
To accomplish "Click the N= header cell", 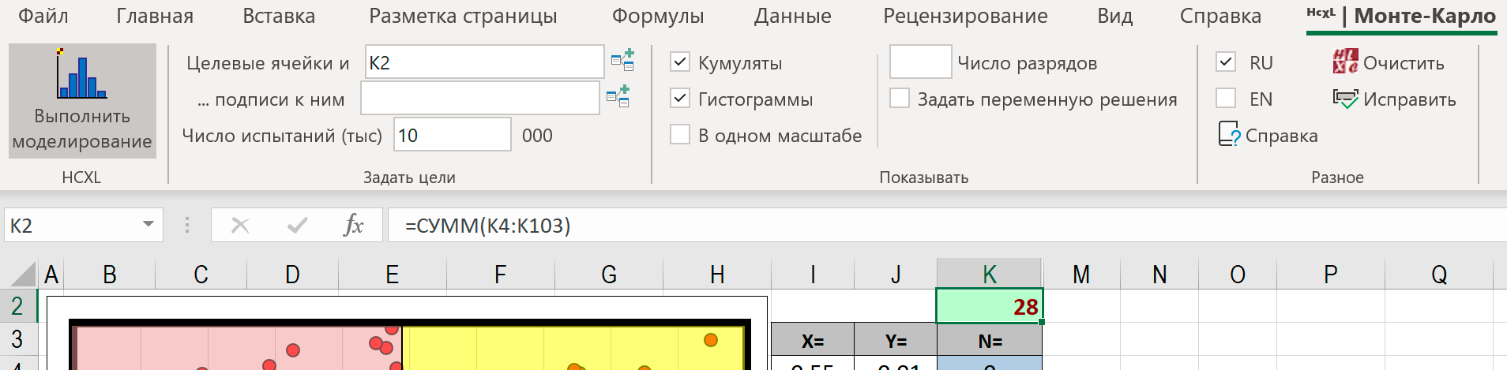I will [989, 340].
